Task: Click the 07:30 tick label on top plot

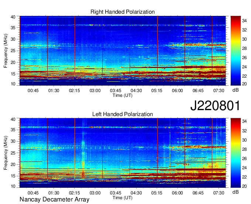Action: click(219, 91)
